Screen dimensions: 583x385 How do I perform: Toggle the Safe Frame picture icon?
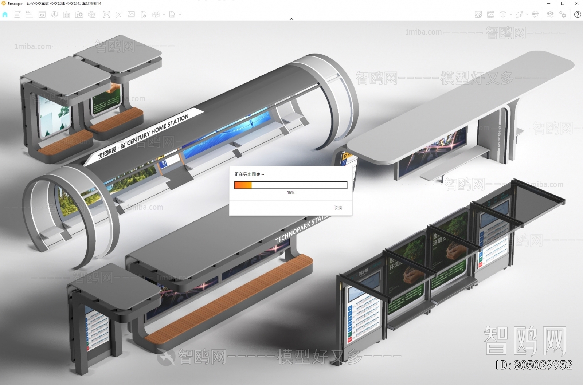(491, 15)
